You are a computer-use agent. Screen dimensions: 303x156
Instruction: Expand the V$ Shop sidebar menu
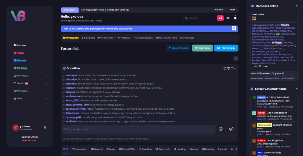click(46, 68)
